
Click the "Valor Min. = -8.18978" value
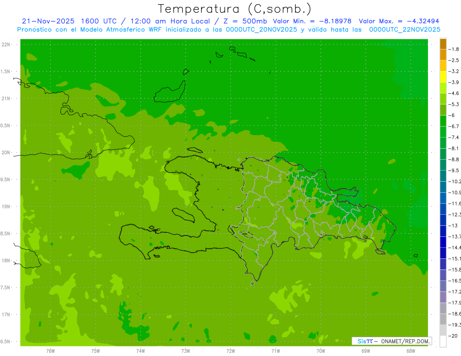click(x=312, y=21)
